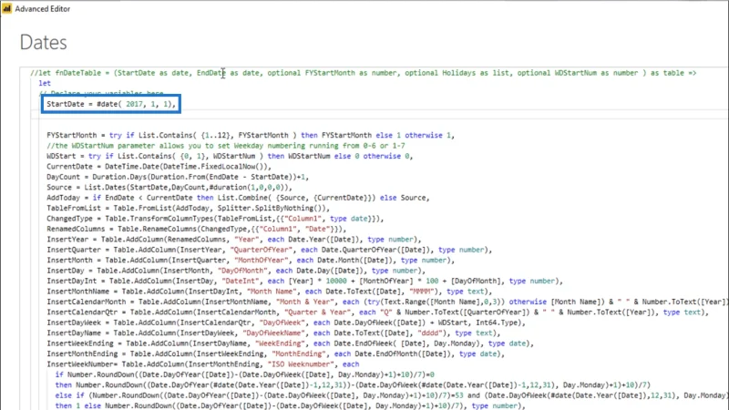
Task: Click the TableFromList line
Action: (x=188, y=209)
